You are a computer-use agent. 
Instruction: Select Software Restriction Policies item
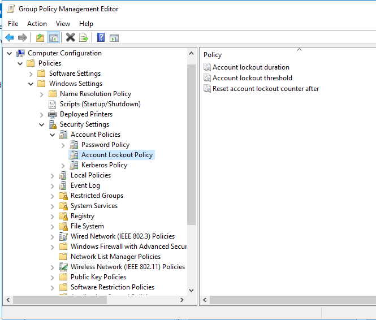[112, 287]
